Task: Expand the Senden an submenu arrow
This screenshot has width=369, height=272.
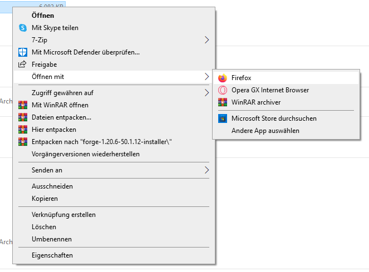Action: click(206, 170)
